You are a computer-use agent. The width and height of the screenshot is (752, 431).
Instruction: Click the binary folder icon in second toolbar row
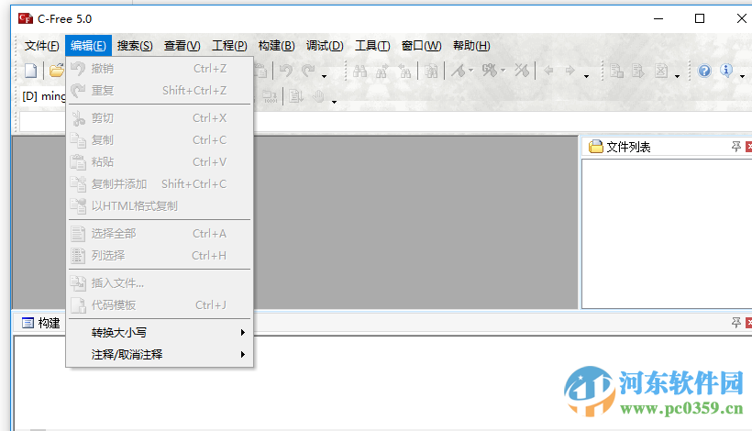(270, 96)
